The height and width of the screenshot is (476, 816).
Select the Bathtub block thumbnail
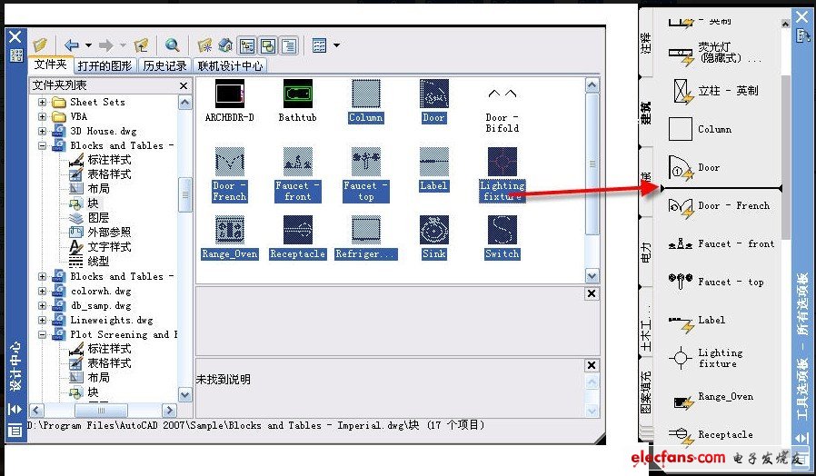click(297, 94)
